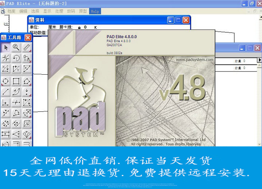Select the dart rotation arc tool

tap(16, 113)
